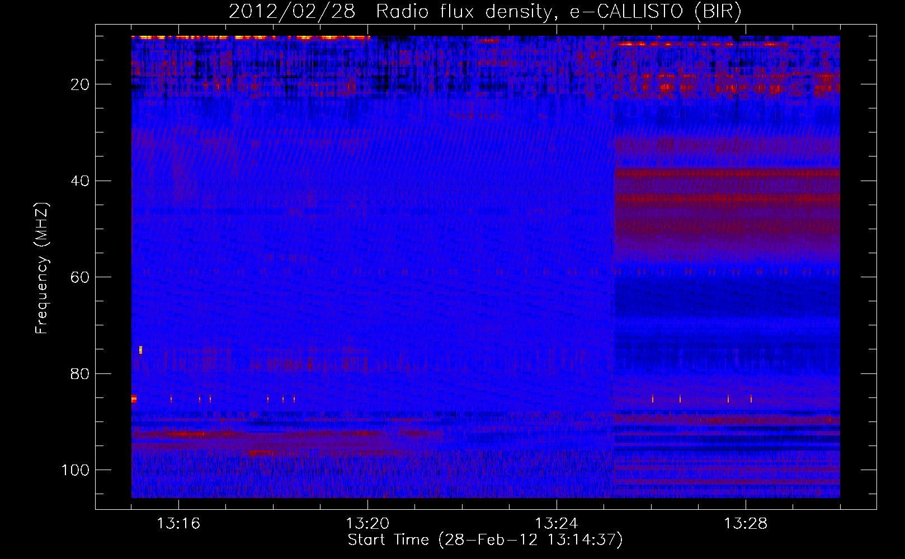Click the plot title text 'Radio flux density, e-CALLISTO (BIR)'
This screenshot has height=559, width=905.
click(558, 12)
